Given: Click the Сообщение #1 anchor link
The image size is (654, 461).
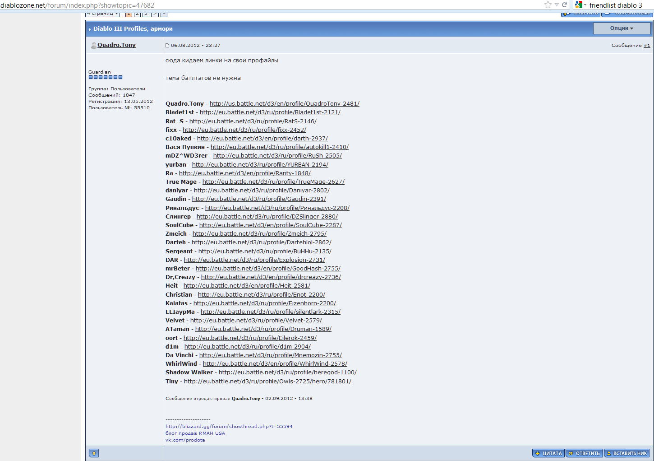Looking at the screenshot, I should (x=647, y=45).
